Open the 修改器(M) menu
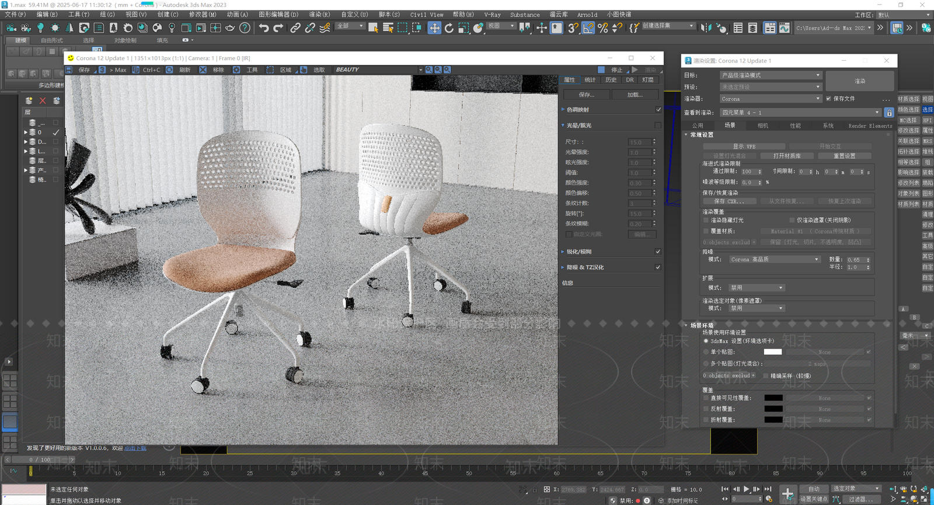The width and height of the screenshot is (934, 505). pos(203,15)
